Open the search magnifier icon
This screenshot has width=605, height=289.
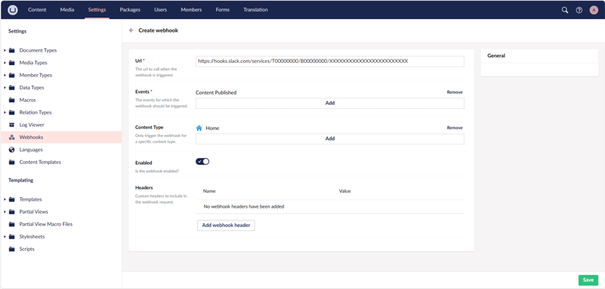pyautogui.click(x=565, y=10)
